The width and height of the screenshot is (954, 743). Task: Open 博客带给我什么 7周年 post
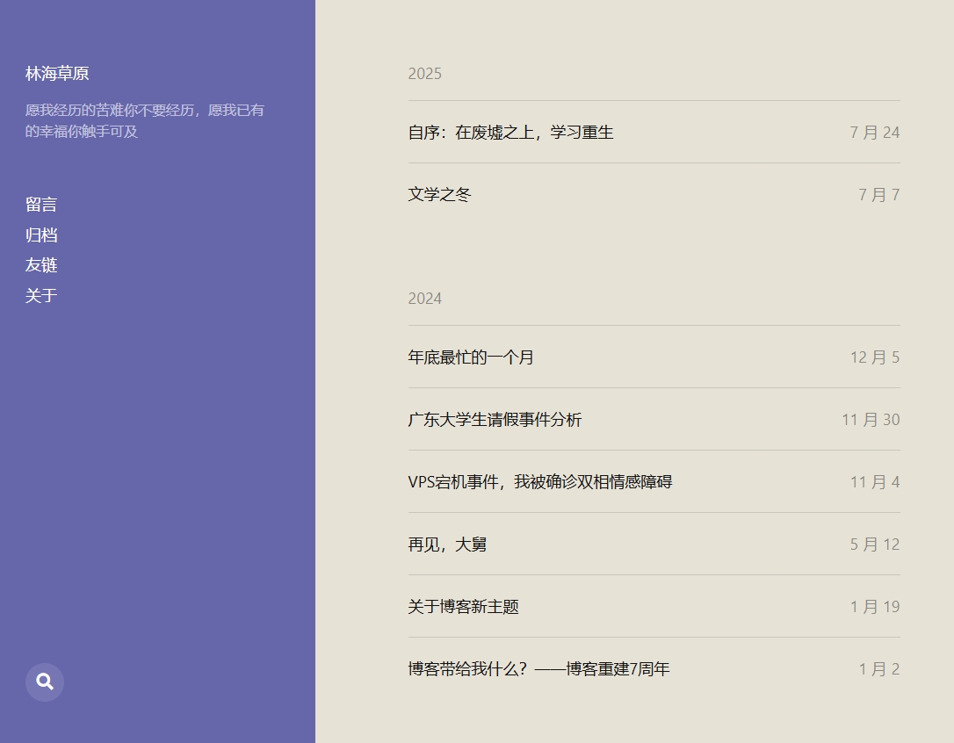point(538,669)
